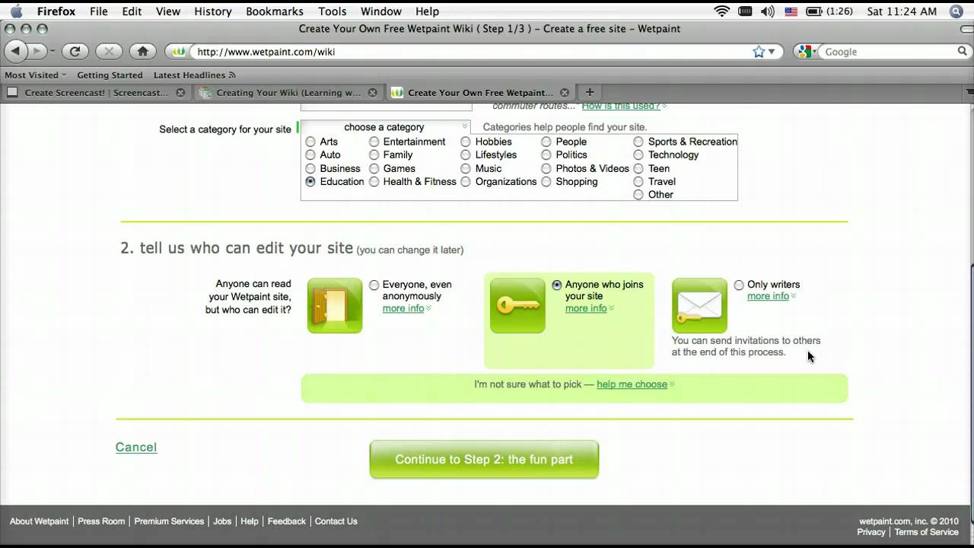The width and height of the screenshot is (974, 548).
Task: Click the Firefox back arrow button
Action: (16, 52)
